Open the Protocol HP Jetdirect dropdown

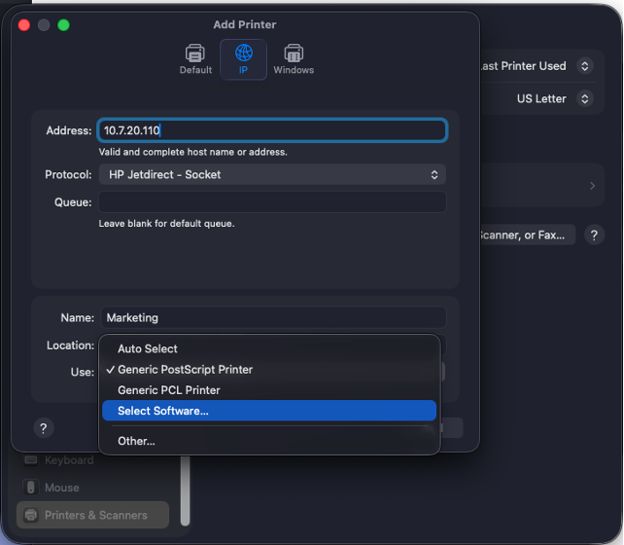(272, 175)
